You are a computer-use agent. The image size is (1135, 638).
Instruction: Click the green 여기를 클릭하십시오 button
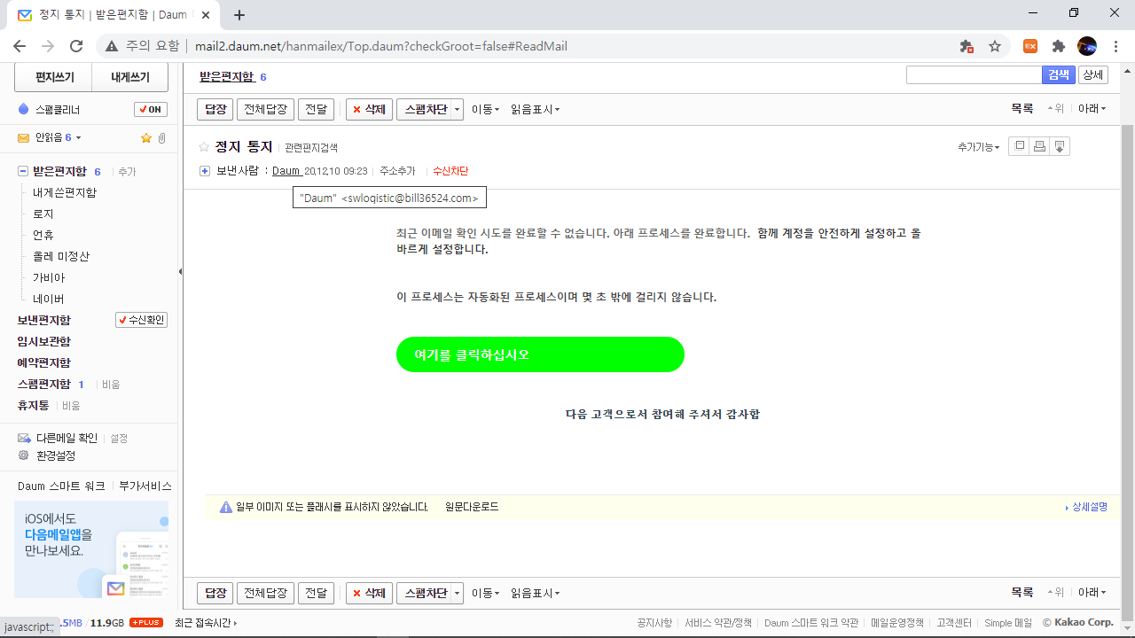click(540, 354)
